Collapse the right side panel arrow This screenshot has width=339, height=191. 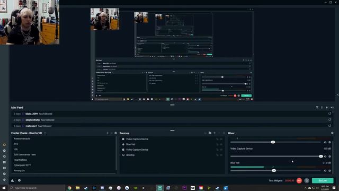(338, 95)
